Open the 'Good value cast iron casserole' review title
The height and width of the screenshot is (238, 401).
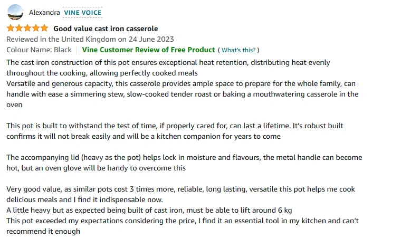point(106,28)
